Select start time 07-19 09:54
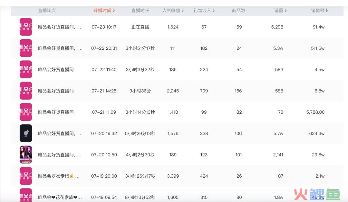 (104, 198)
